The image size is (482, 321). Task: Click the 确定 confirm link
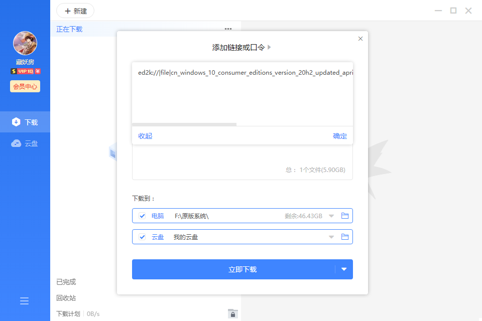coord(340,136)
